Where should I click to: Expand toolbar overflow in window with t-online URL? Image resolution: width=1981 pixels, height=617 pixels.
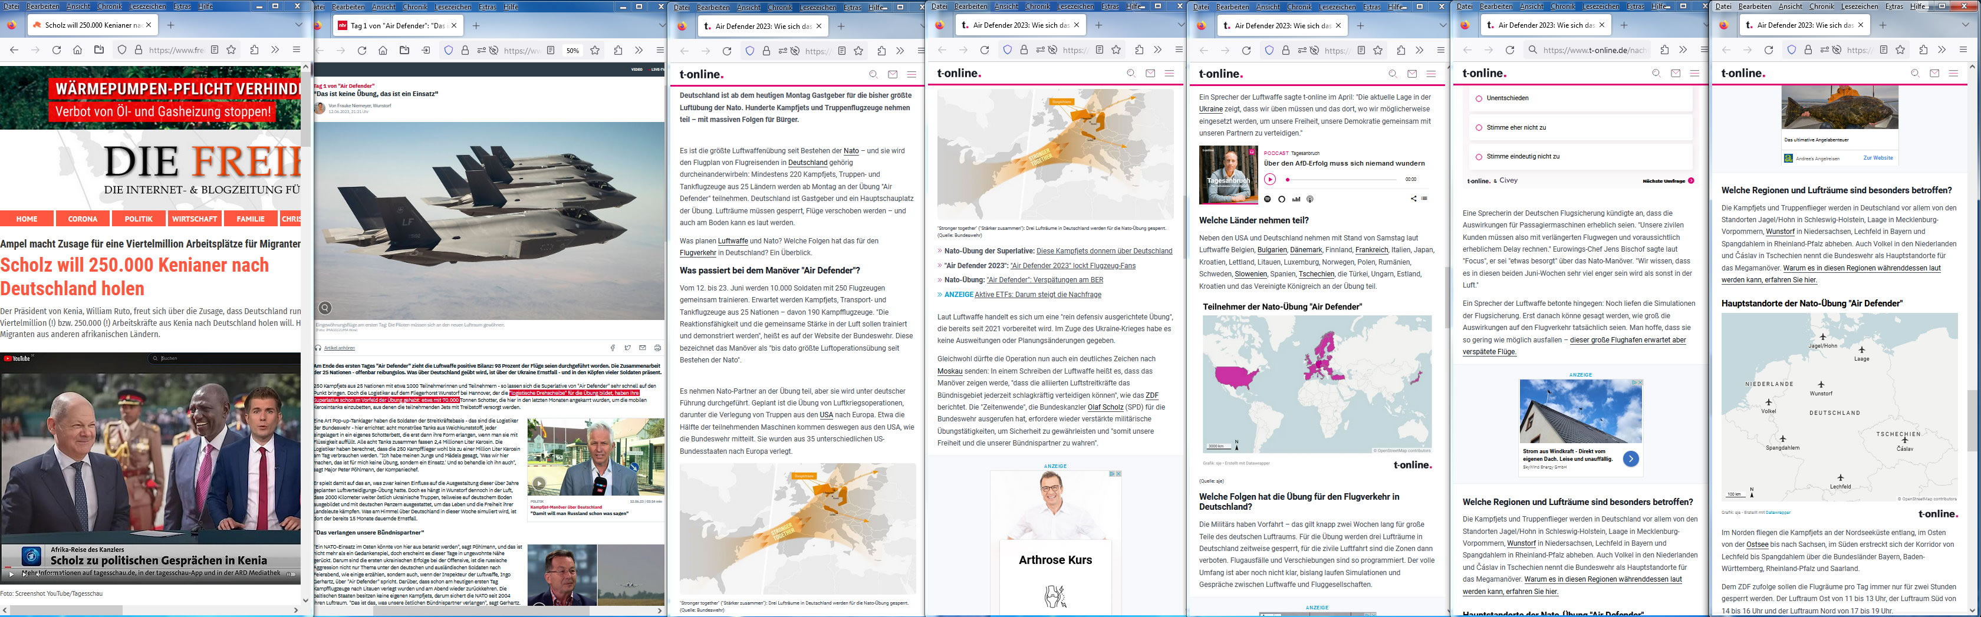(1683, 50)
